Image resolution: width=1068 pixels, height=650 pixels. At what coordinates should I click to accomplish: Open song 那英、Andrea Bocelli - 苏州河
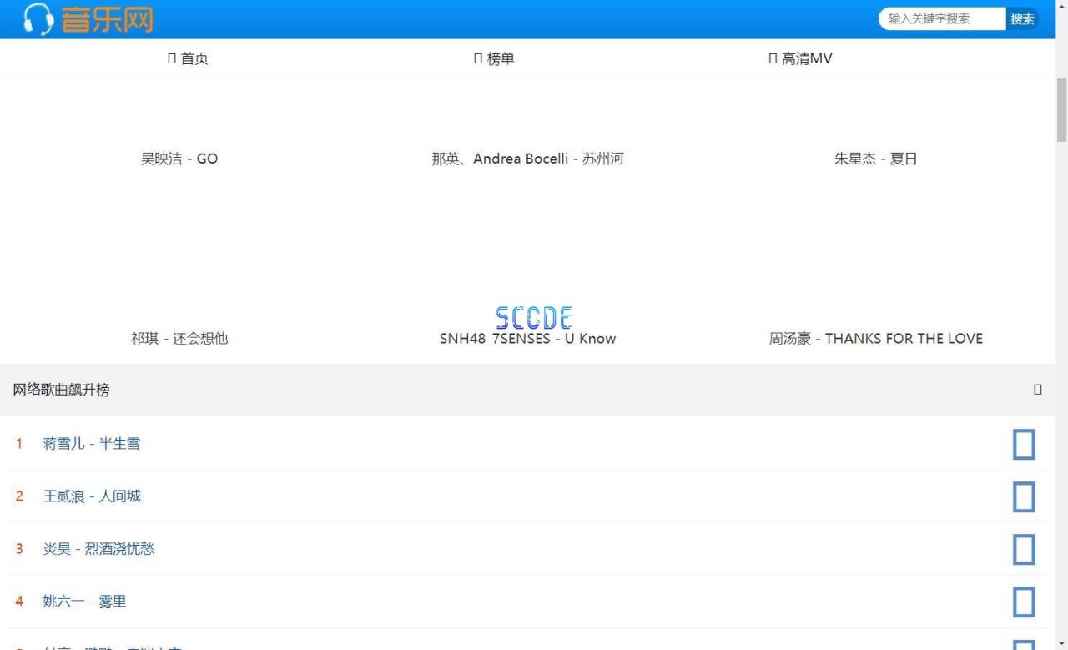point(527,159)
